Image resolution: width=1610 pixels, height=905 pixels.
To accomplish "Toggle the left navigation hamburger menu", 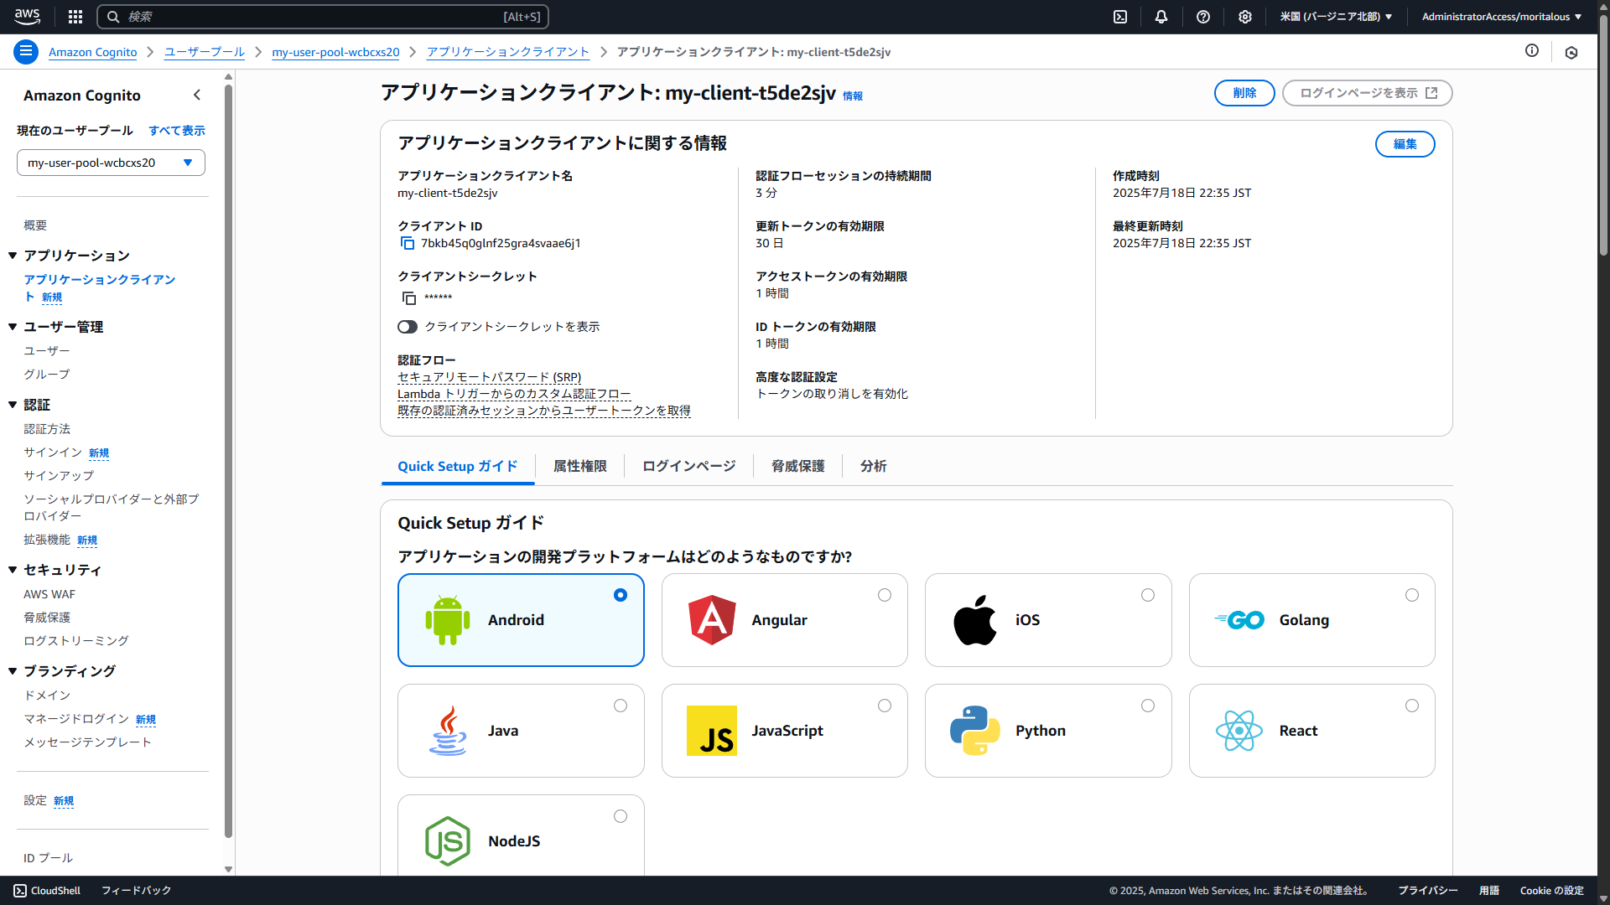I will point(26,52).
